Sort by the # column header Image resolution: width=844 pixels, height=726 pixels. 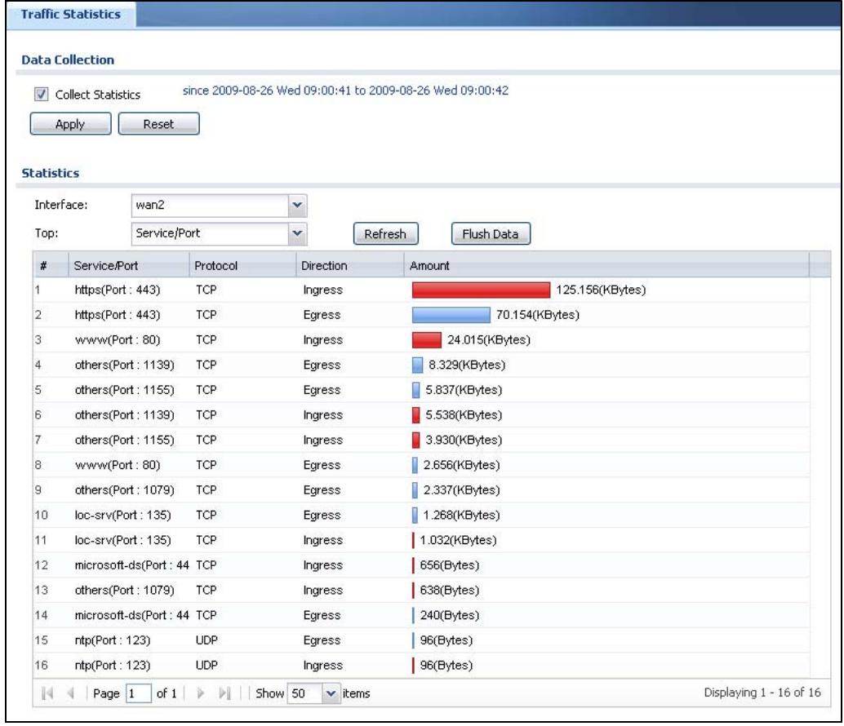[x=51, y=265]
